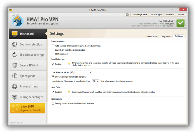The image size is (196, 133).
Task: Disable Auto Path Enabled checkbox
Action: click(53, 92)
